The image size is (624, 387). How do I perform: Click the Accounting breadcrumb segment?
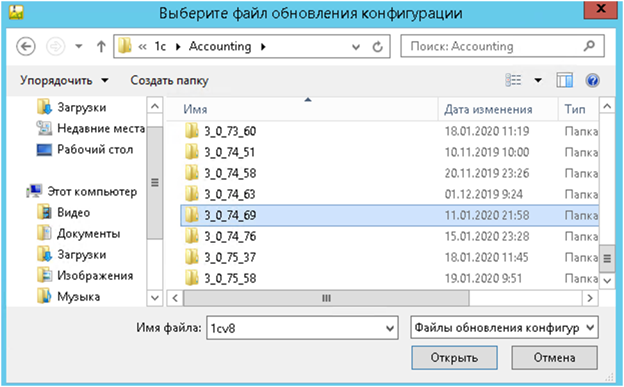(x=220, y=47)
